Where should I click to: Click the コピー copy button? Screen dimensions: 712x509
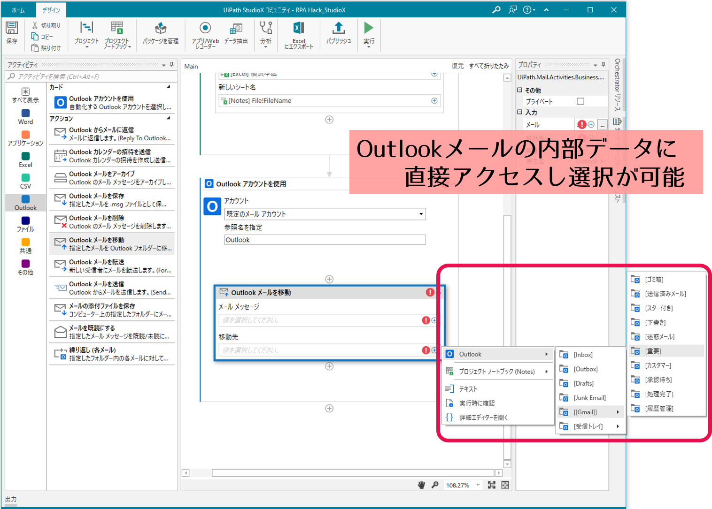coord(42,37)
